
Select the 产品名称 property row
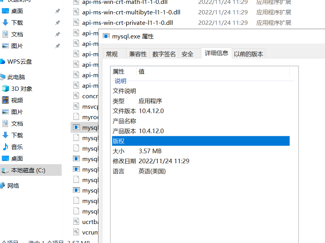[x=201, y=121]
